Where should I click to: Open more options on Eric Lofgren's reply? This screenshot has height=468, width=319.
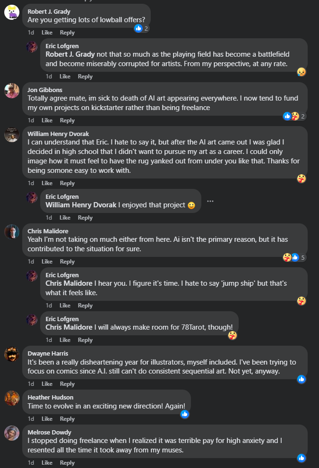210,201
